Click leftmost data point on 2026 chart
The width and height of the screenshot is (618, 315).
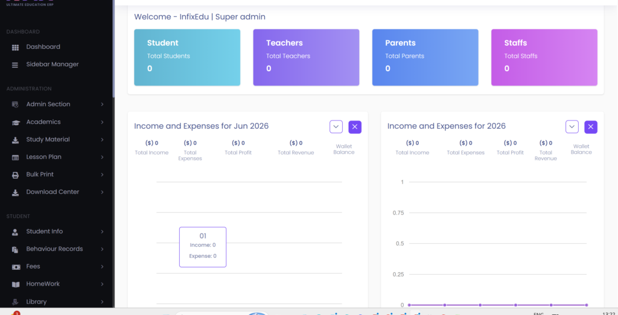point(409,305)
